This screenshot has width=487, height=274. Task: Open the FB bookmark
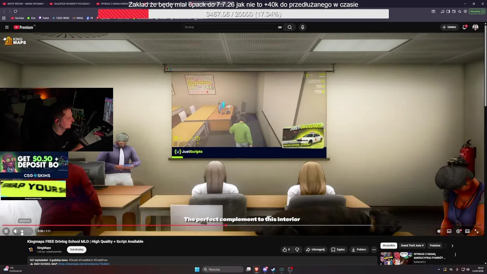click(x=90, y=18)
